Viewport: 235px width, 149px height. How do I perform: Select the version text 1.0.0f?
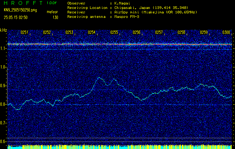(x=52, y=3)
